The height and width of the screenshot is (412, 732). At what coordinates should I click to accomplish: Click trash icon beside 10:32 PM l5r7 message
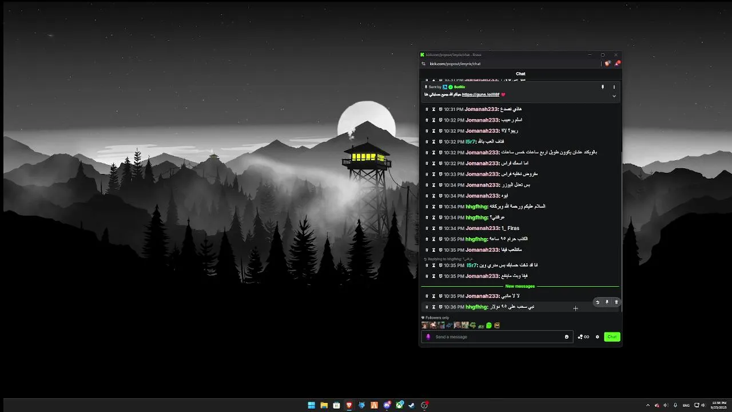click(x=427, y=141)
